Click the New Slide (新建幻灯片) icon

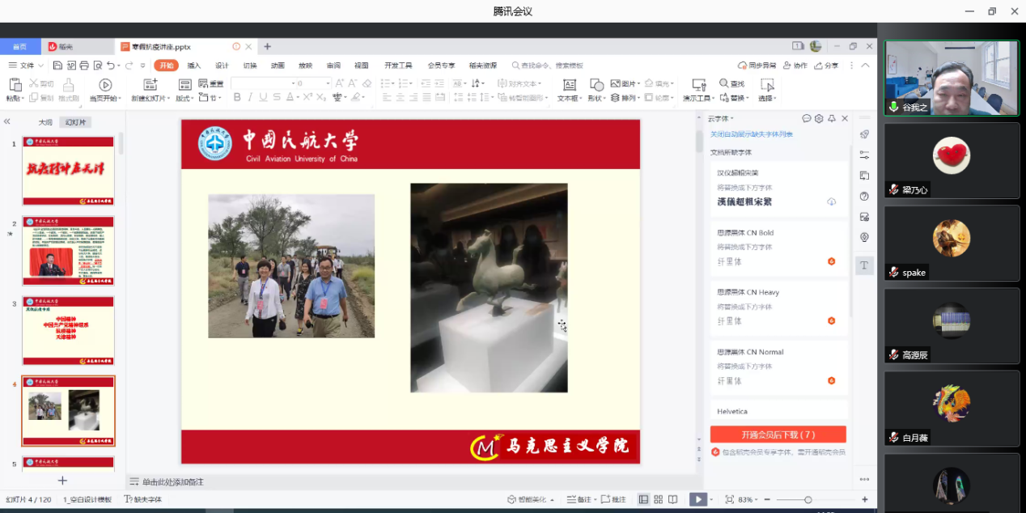(x=150, y=85)
